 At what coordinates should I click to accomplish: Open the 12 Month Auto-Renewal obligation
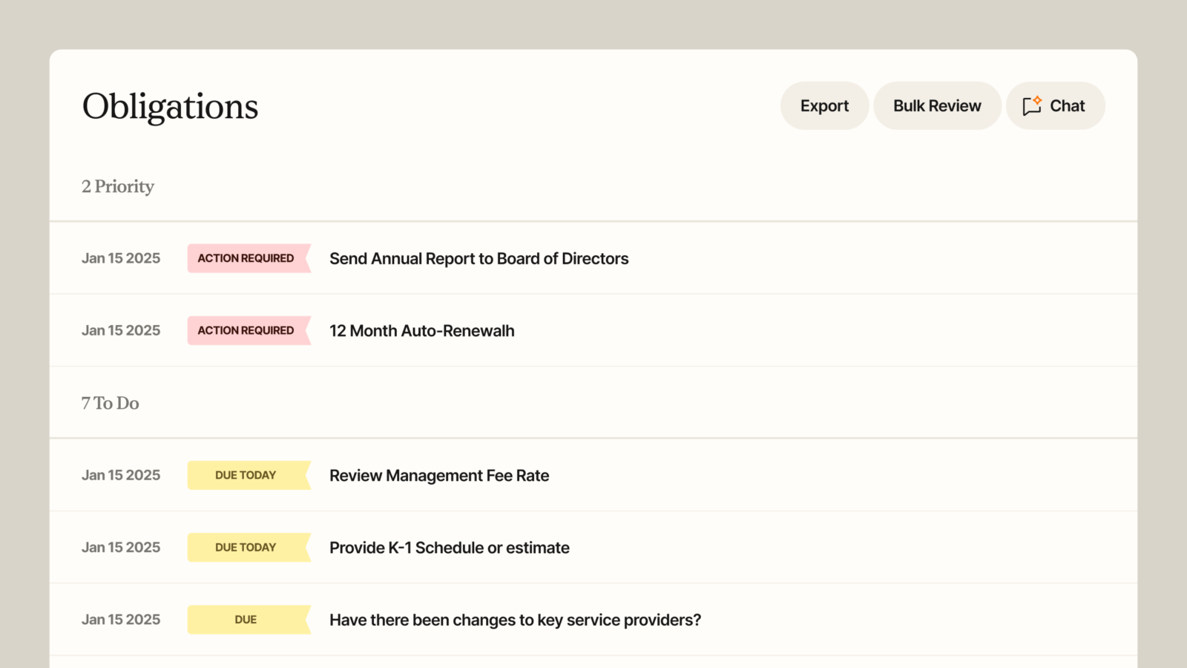pyautogui.click(x=421, y=330)
